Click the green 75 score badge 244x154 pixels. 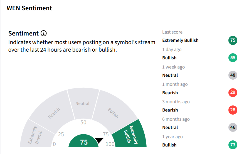(233, 40)
